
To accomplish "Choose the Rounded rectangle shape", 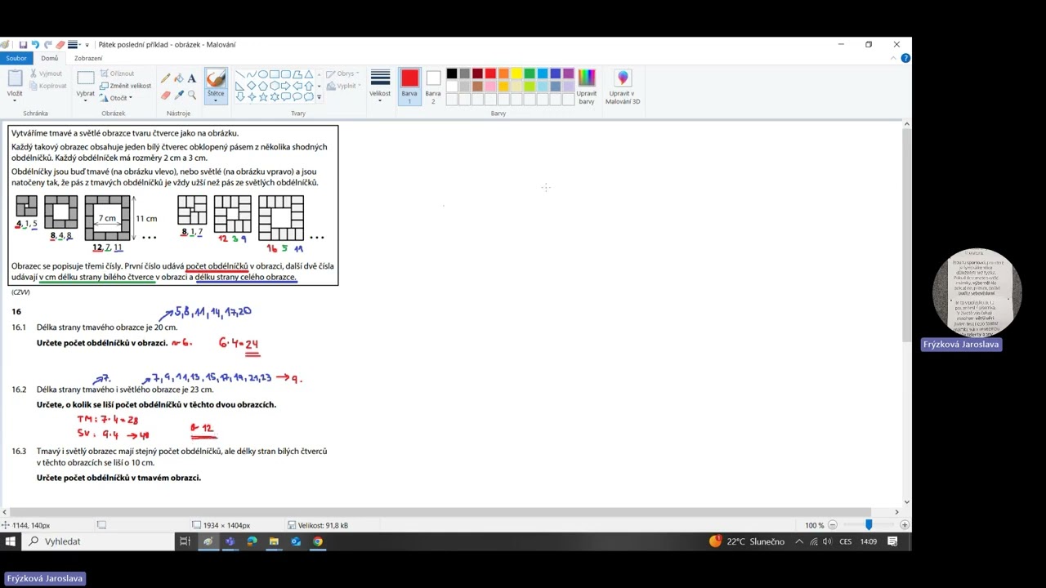I will coord(286,74).
